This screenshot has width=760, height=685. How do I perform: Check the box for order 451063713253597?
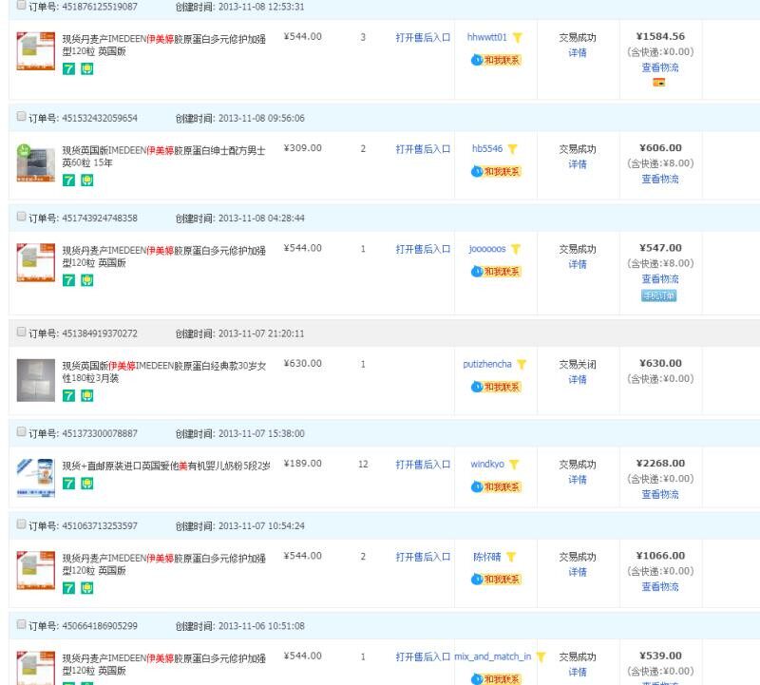22,525
